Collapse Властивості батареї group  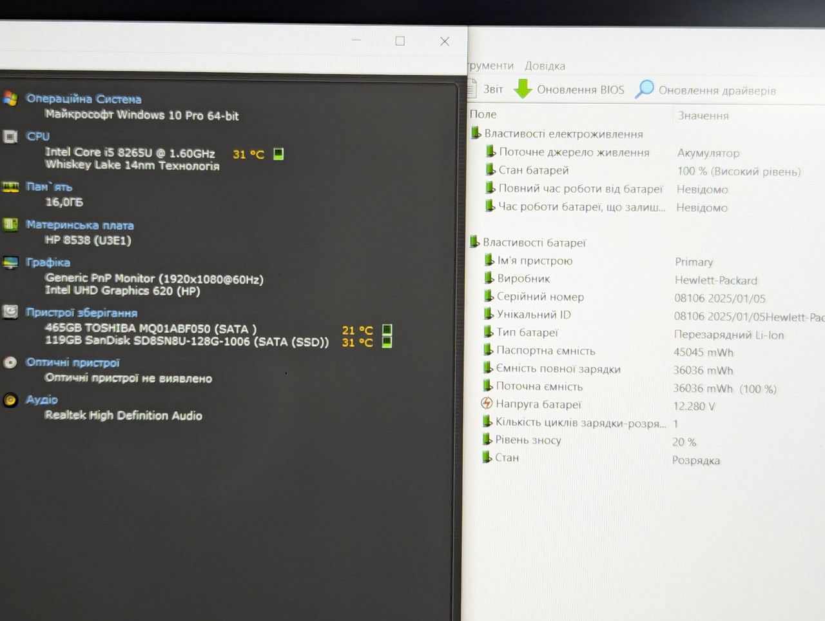click(x=475, y=242)
